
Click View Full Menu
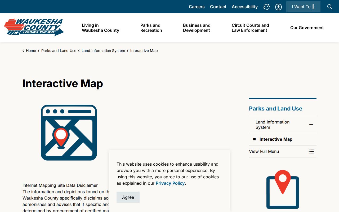[264, 151]
